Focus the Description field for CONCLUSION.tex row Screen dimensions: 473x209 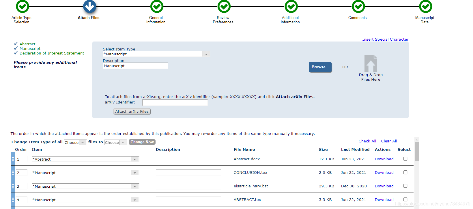(188, 173)
